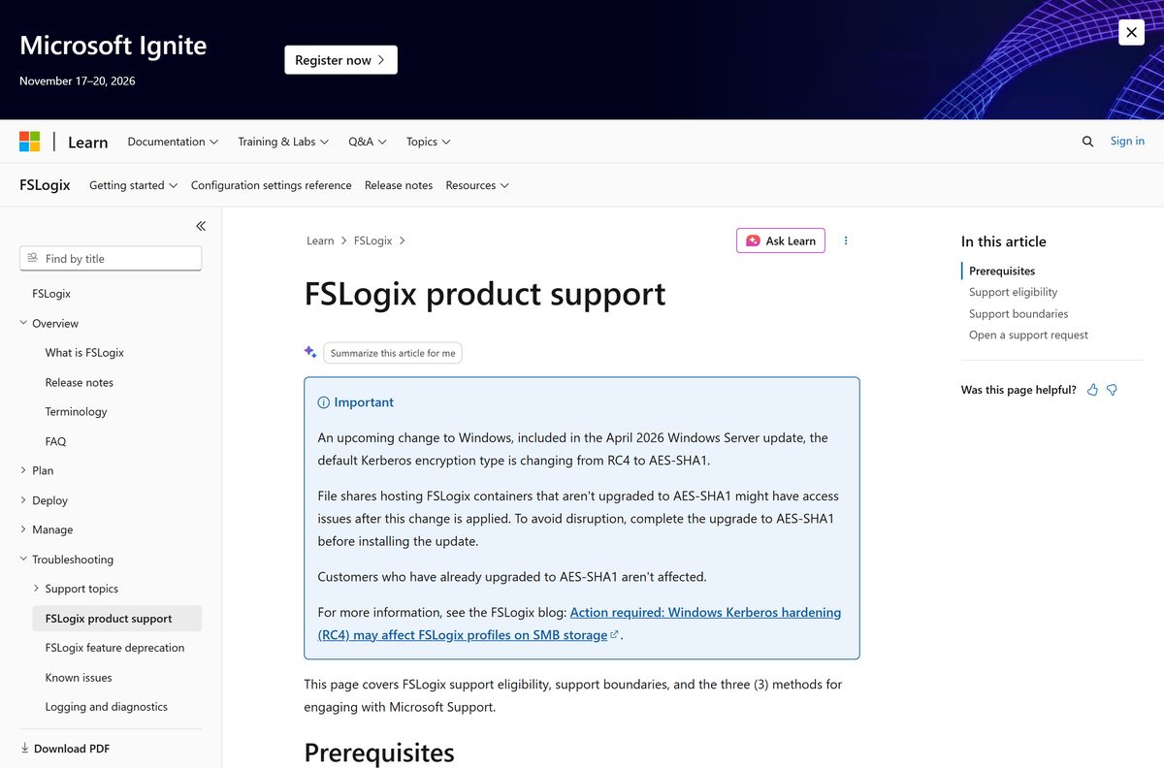Click Summarize this article for me
This screenshot has width=1164, height=768.
click(393, 353)
